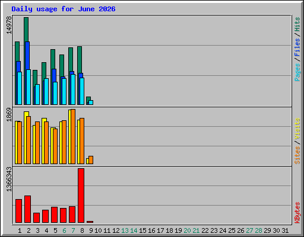Click the Visits legend label

[x=297, y=129]
